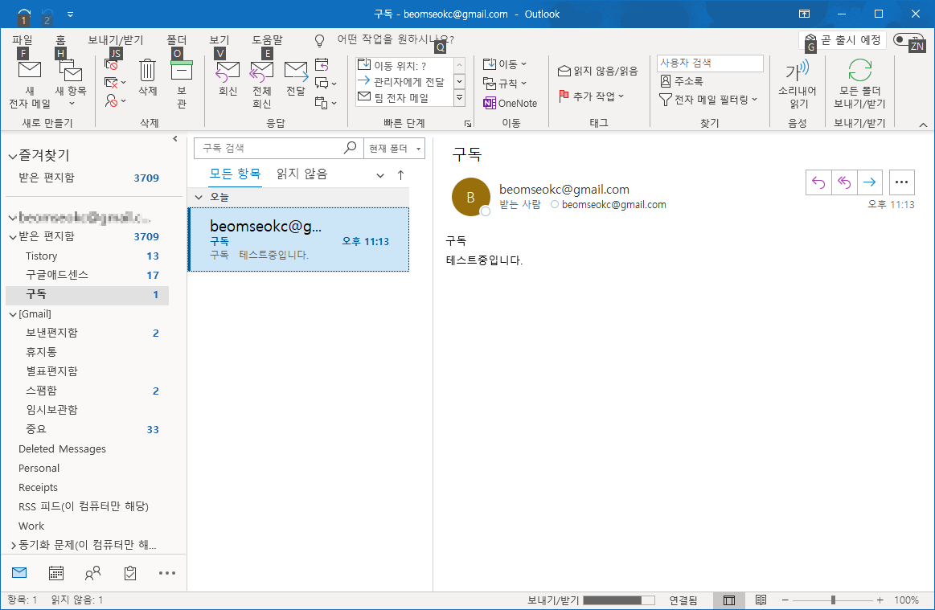Open the 스팸함 folder
This screenshot has height=610, width=935.
click(87, 391)
